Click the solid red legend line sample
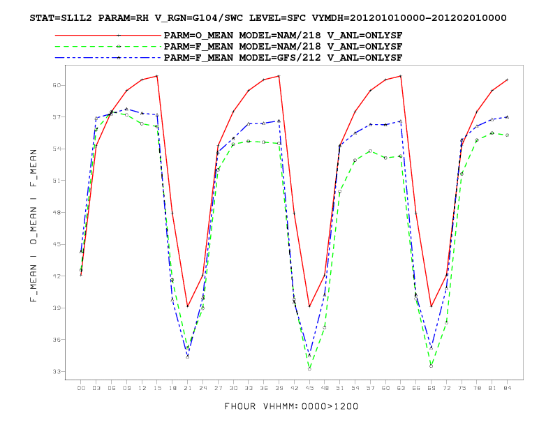The image size is (553, 427). tap(108, 35)
